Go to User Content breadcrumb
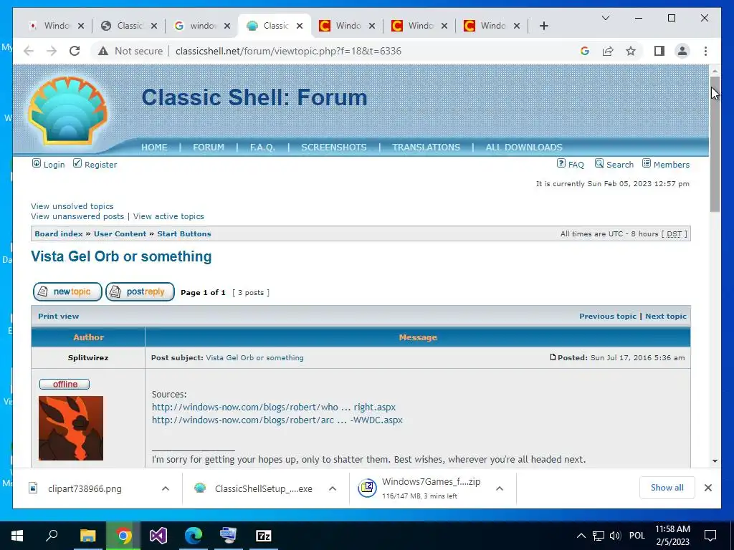Screen dimensions: 734x550 (120, 234)
